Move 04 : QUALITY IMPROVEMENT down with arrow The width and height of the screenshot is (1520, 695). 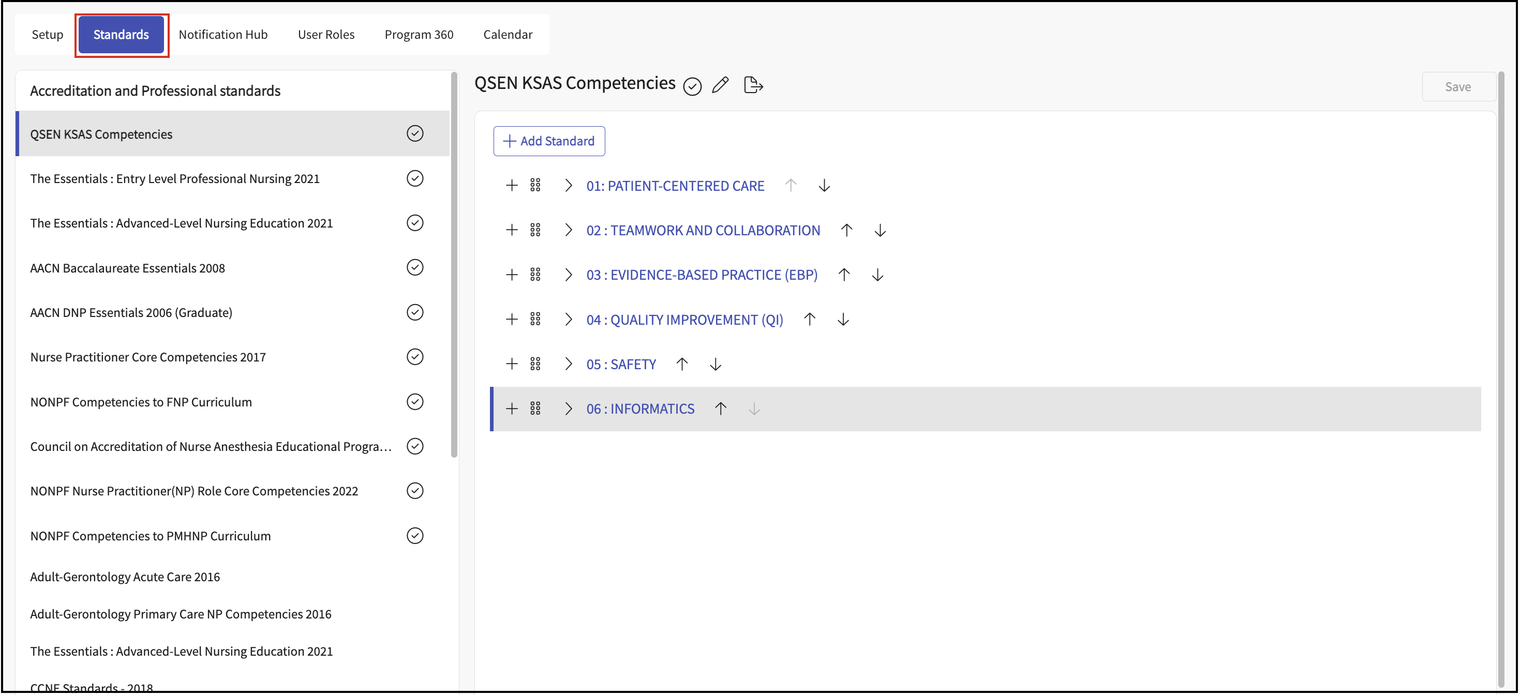click(843, 319)
